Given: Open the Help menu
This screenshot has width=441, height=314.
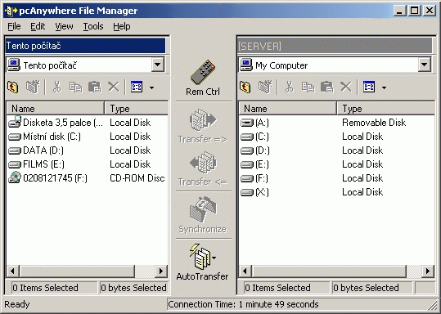Looking at the screenshot, I should pyautogui.click(x=121, y=26).
